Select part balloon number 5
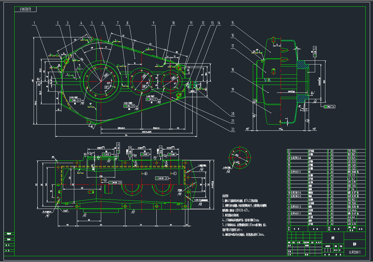Viewport: 373px width, 262px height. point(91,22)
